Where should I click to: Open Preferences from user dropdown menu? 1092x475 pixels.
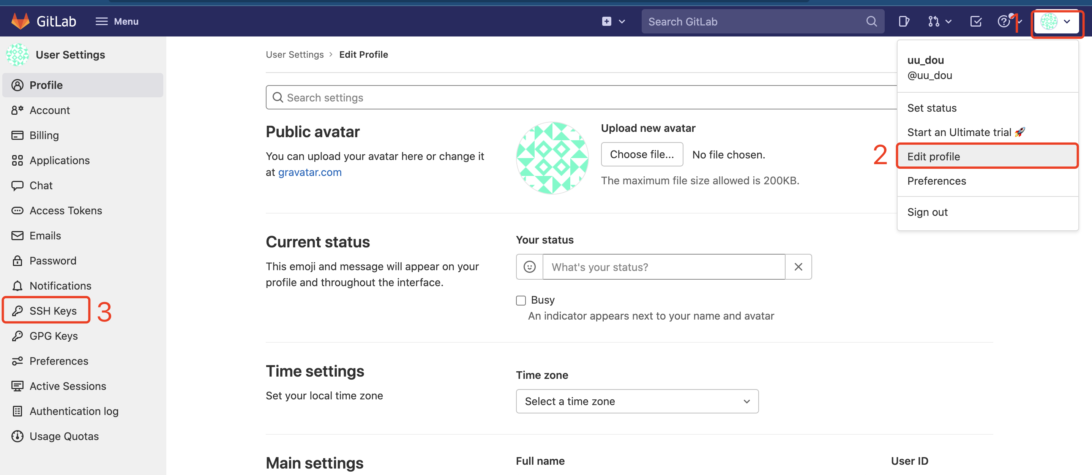tap(988, 181)
